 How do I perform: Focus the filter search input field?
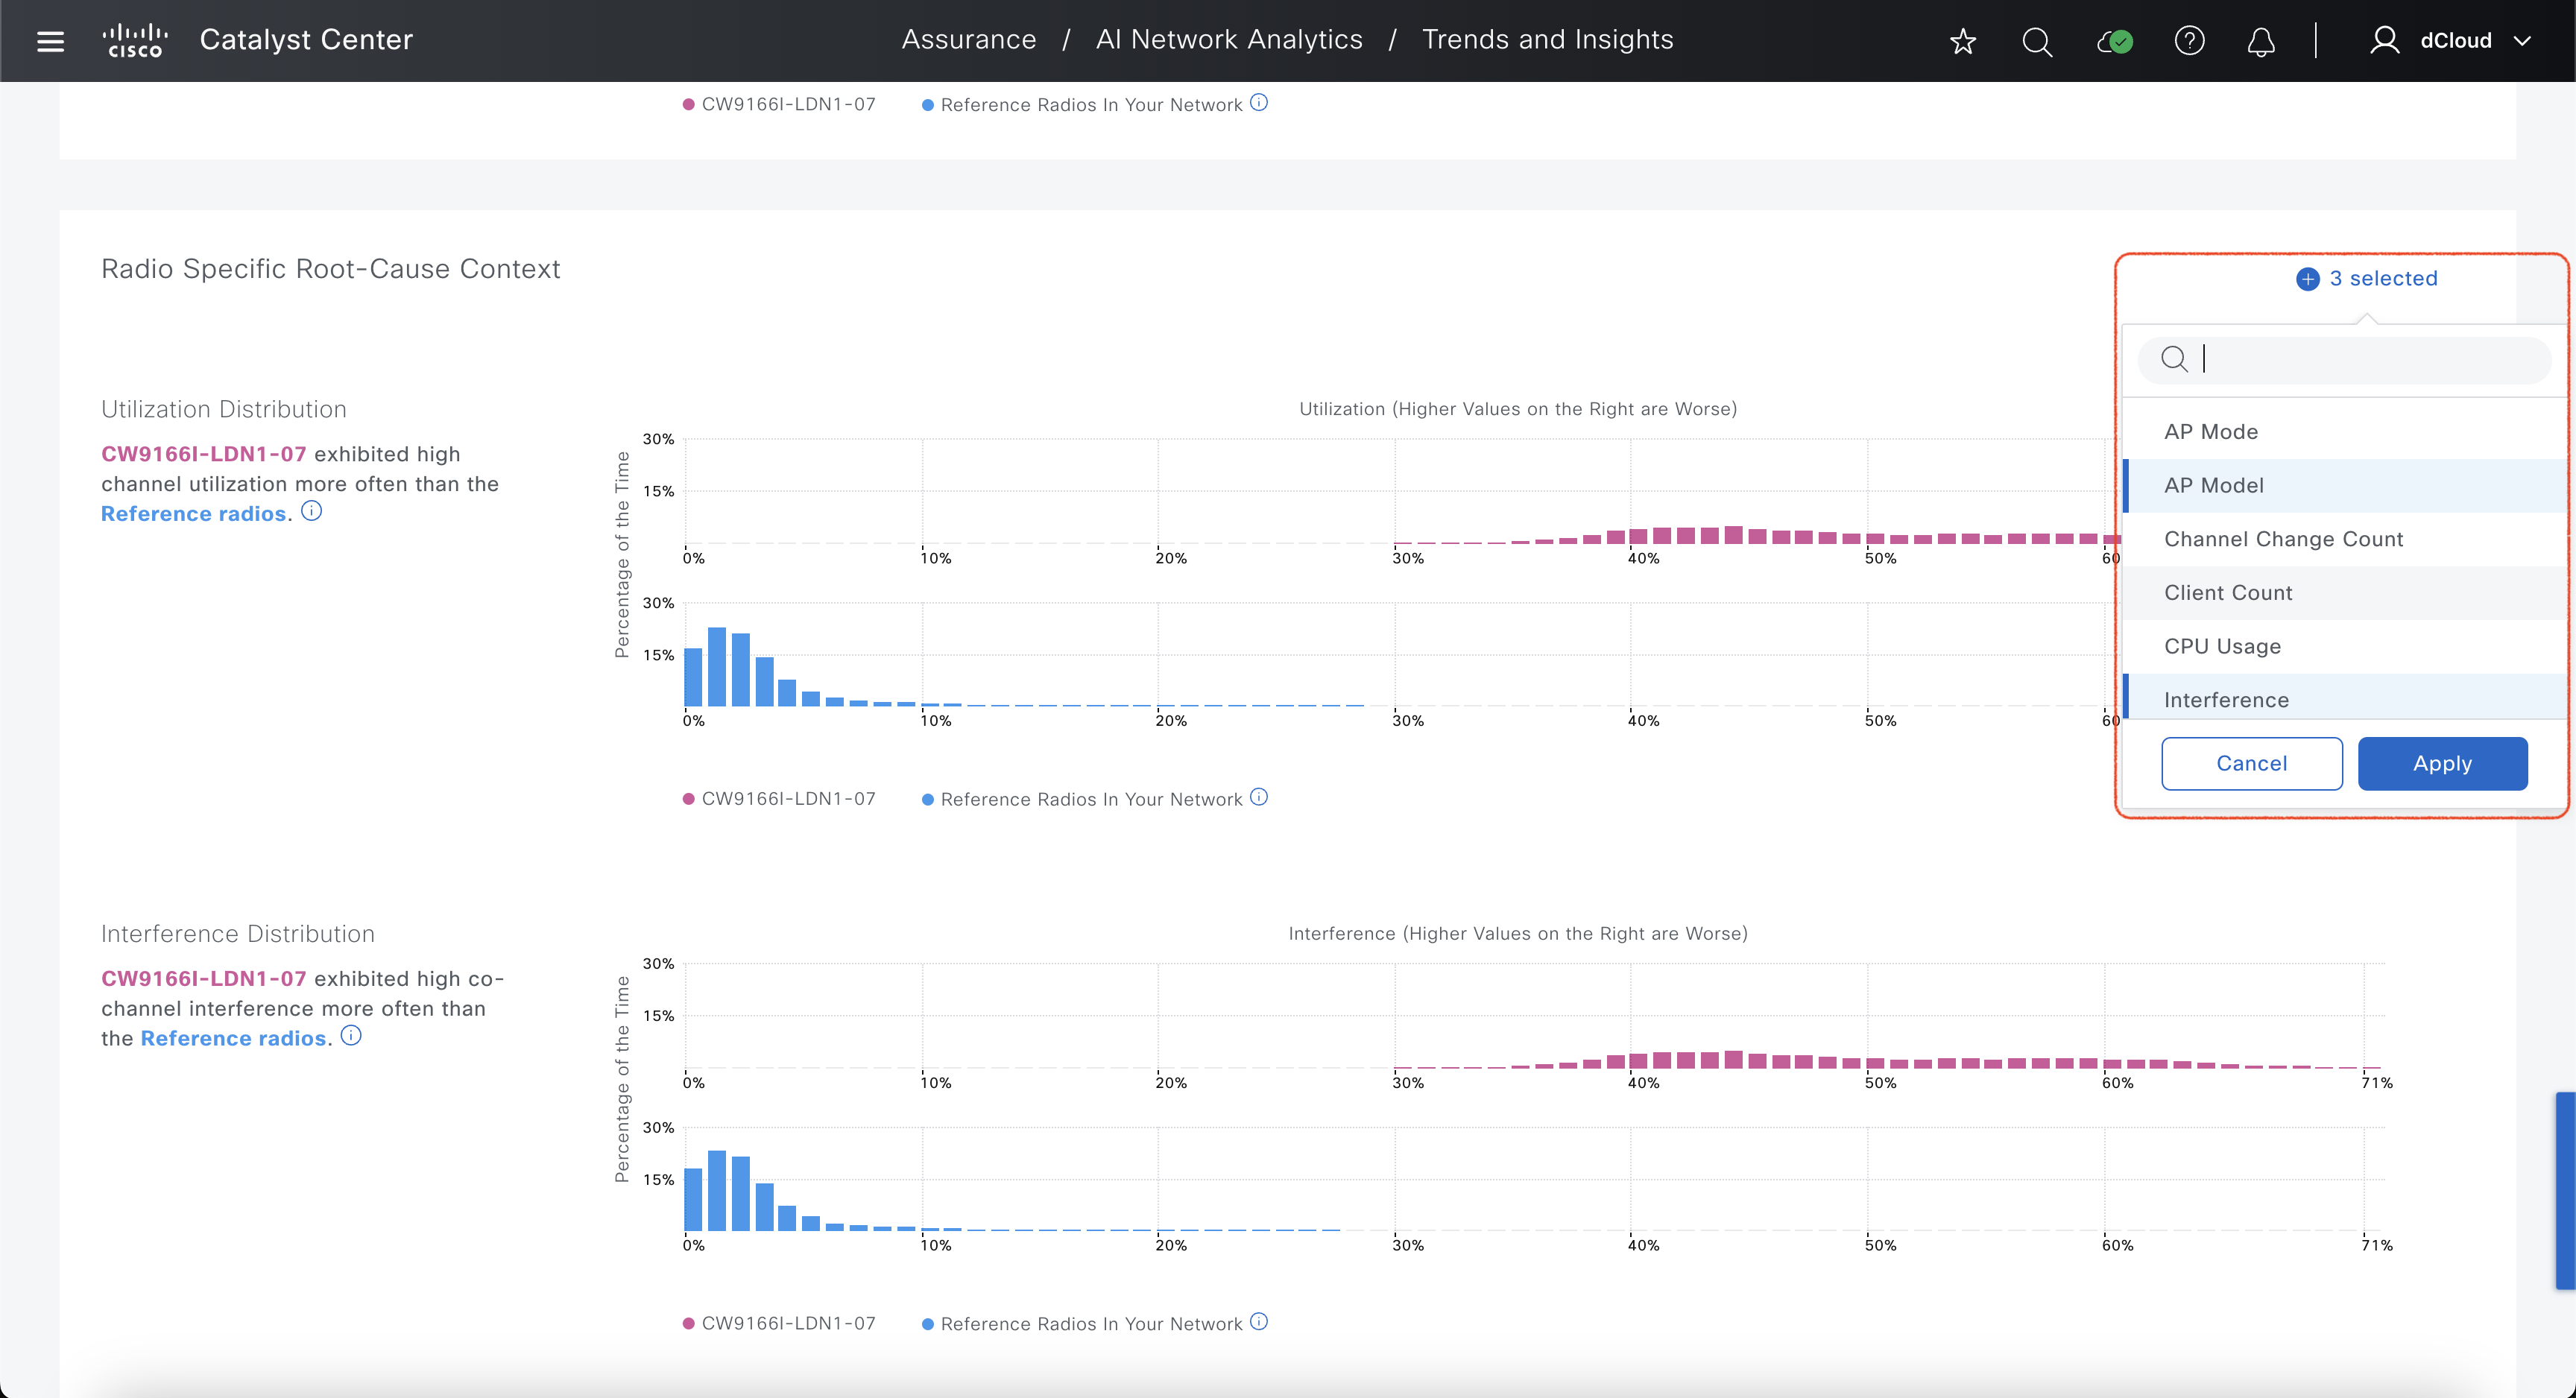(x=2344, y=359)
